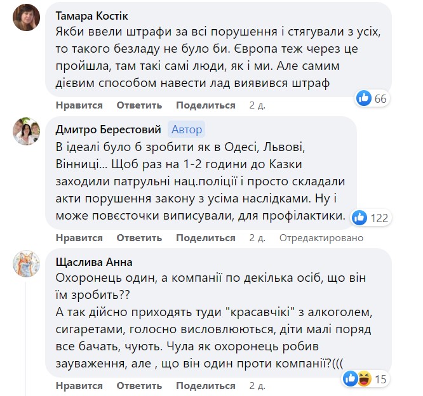Like Щаслива Анна's comment via Нравится

point(79,385)
